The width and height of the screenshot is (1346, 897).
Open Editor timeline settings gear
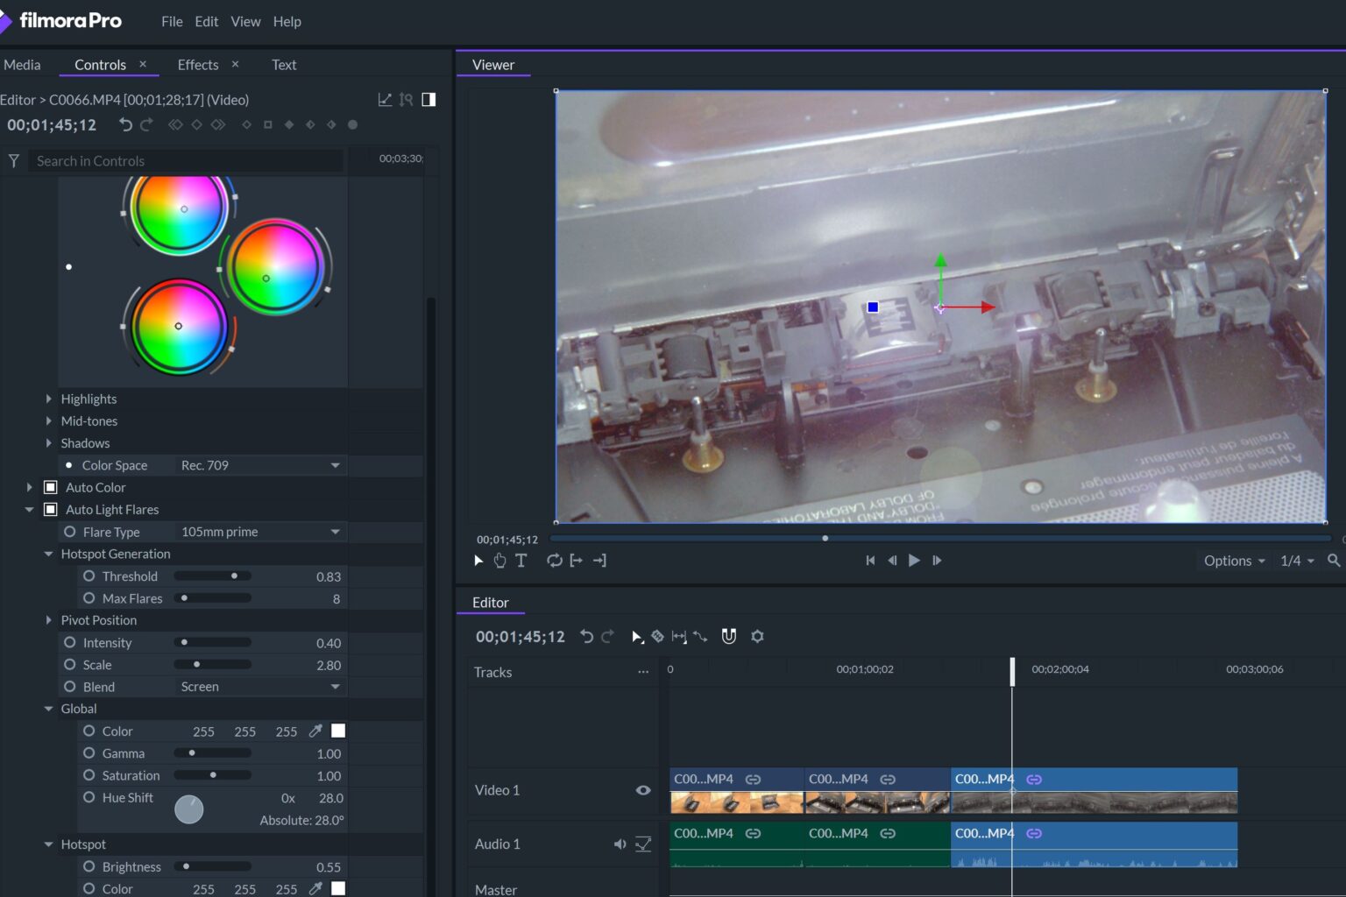coord(758,637)
